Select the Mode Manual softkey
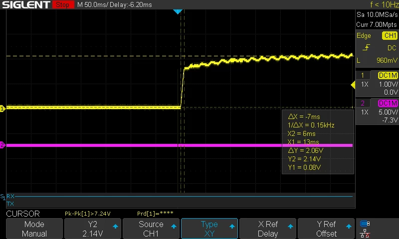The height and width of the screenshot is (239, 399). (x=34, y=229)
